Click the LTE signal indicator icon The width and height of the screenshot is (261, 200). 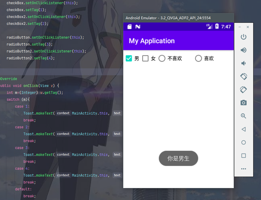coord(209,26)
